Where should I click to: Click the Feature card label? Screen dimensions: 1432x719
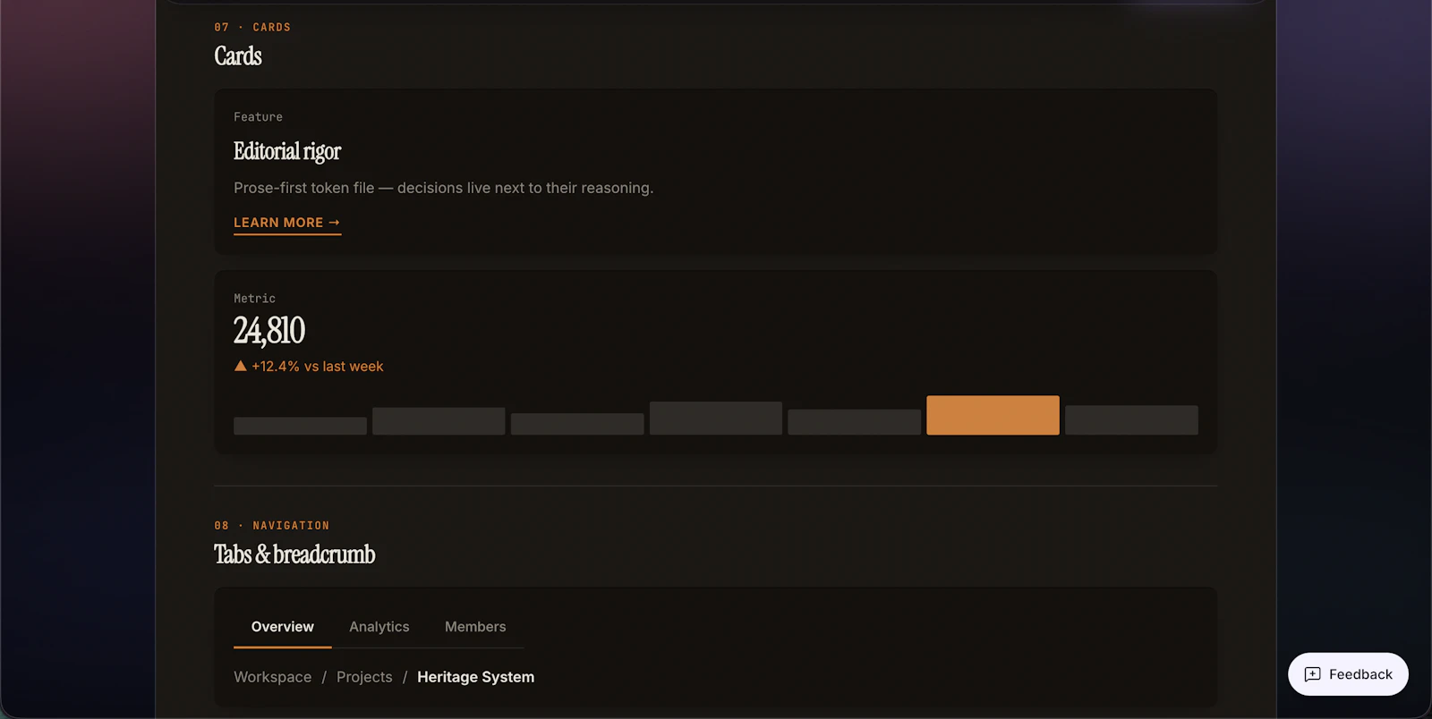coord(258,117)
